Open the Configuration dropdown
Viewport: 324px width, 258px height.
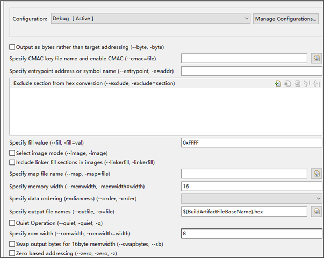pos(150,19)
